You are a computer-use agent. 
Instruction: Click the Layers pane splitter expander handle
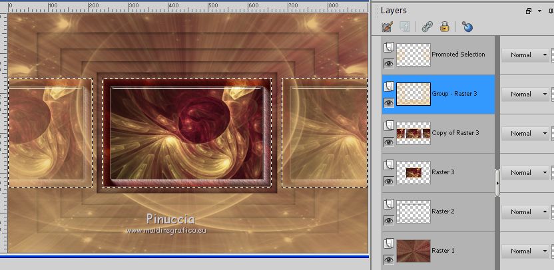[x=497, y=183]
